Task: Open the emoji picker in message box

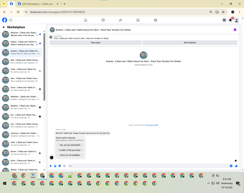Action: tap(231, 166)
